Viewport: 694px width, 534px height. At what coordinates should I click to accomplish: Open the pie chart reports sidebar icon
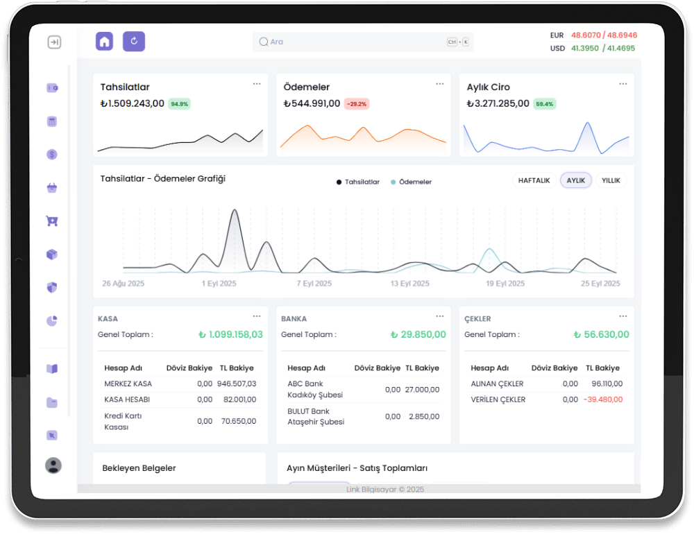click(x=52, y=321)
